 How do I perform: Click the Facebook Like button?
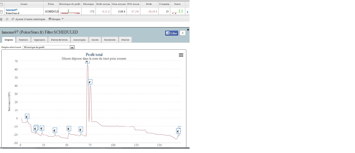[172, 33]
